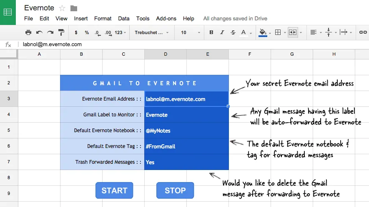Increase decimal places

pyautogui.click(x=108, y=32)
